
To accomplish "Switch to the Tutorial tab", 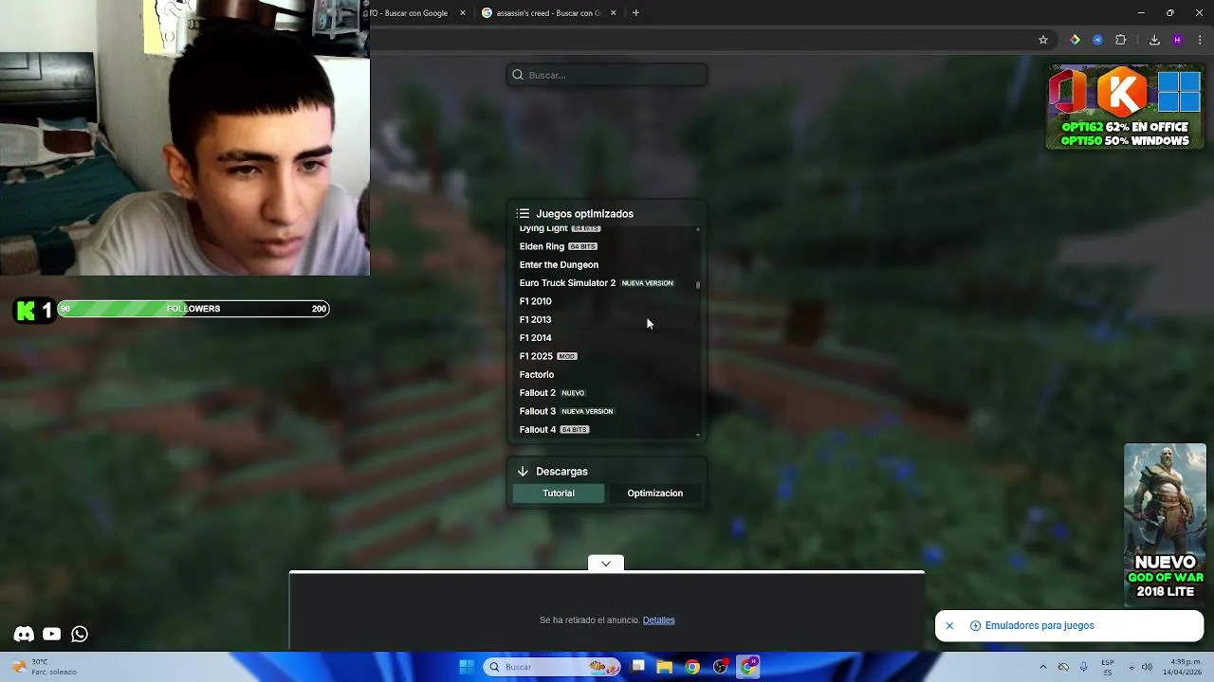I will click(559, 493).
